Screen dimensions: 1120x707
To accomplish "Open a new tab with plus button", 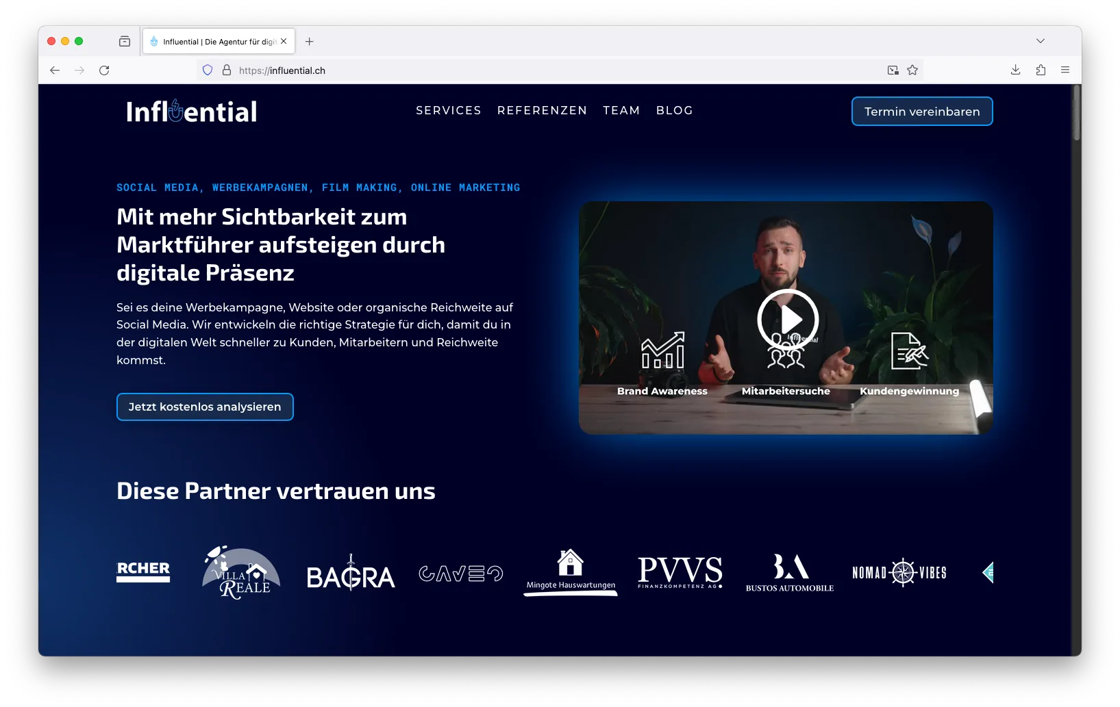I will pos(310,42).
